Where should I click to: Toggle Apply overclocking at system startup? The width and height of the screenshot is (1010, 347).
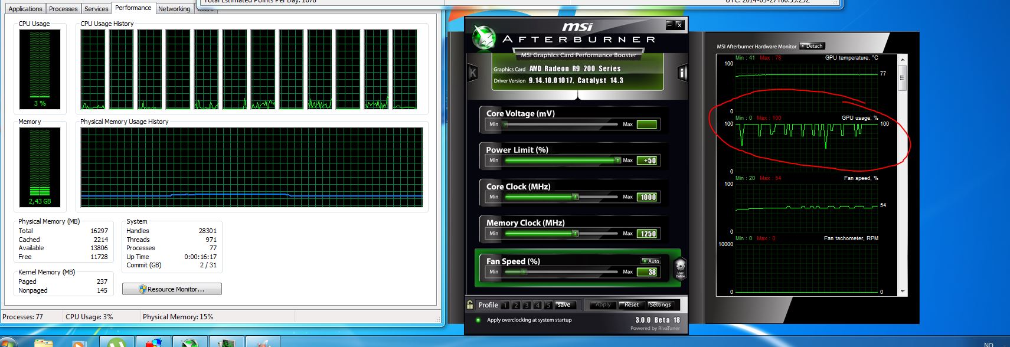coord(478,320)
